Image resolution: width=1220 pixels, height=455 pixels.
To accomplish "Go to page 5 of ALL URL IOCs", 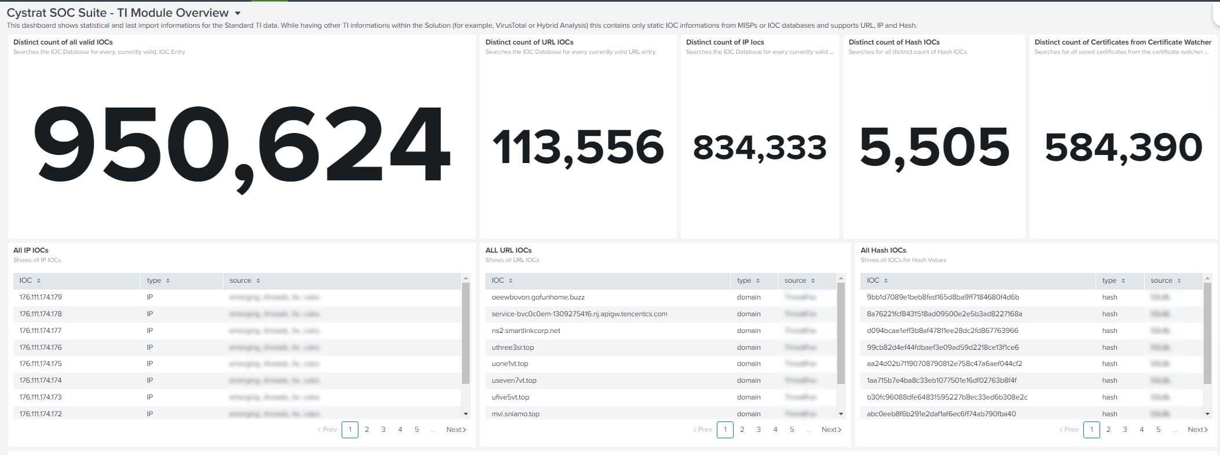I will [792, 430].
